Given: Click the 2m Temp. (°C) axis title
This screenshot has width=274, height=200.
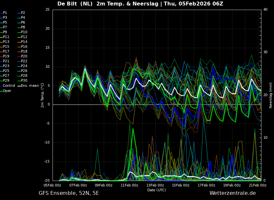Looking at the screenshot, I should pyautogui.click(x=43, y=95).
